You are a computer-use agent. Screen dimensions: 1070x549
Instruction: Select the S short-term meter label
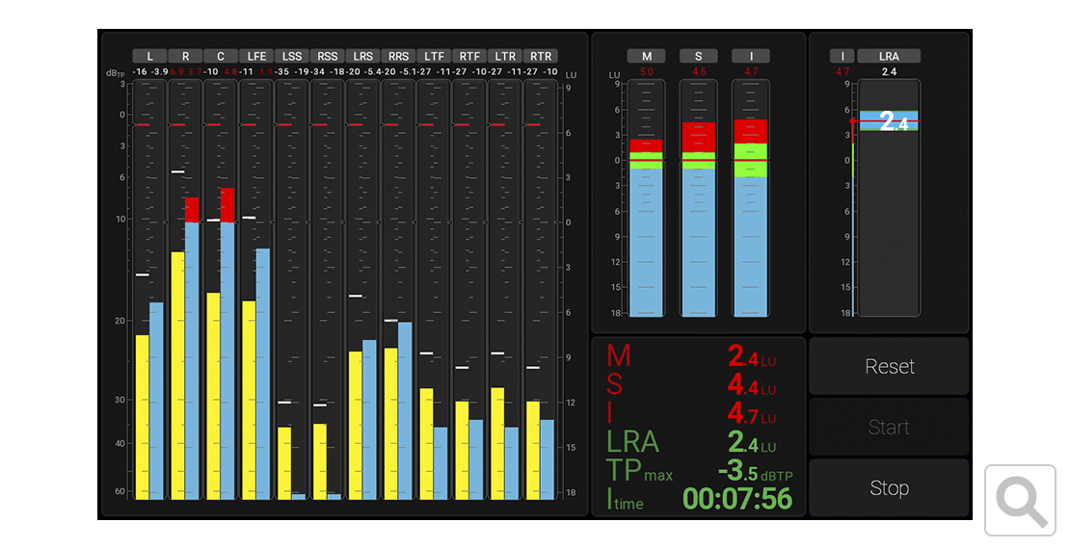(698, 56)
